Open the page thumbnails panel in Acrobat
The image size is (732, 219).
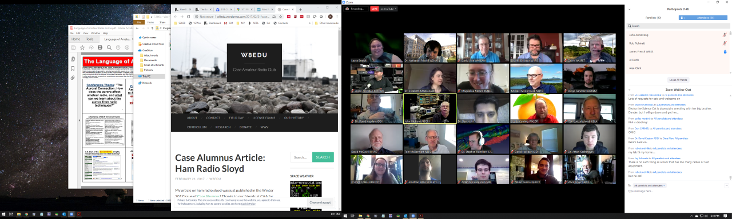click(x=73, y=59)
